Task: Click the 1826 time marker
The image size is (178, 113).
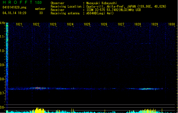Action: [x=104, y=24]
